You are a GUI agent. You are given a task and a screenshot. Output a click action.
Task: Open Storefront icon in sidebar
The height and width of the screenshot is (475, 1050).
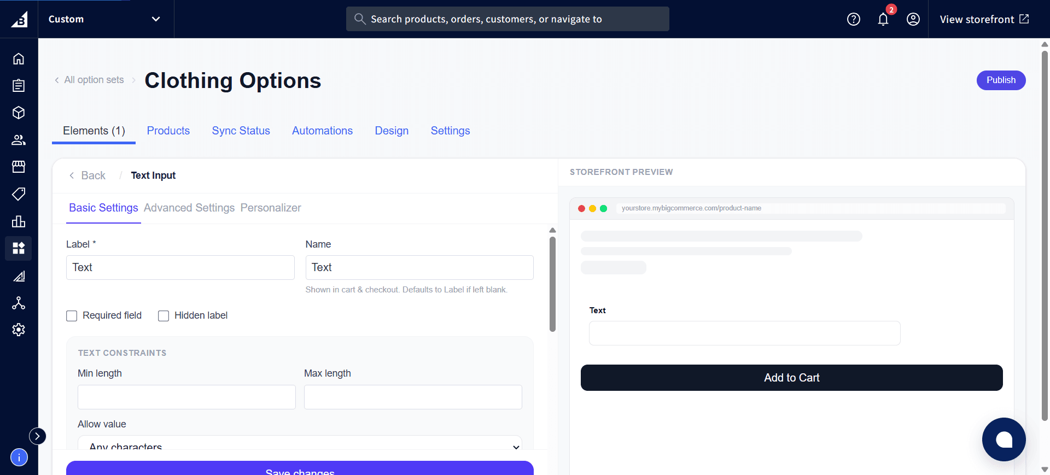19,167
